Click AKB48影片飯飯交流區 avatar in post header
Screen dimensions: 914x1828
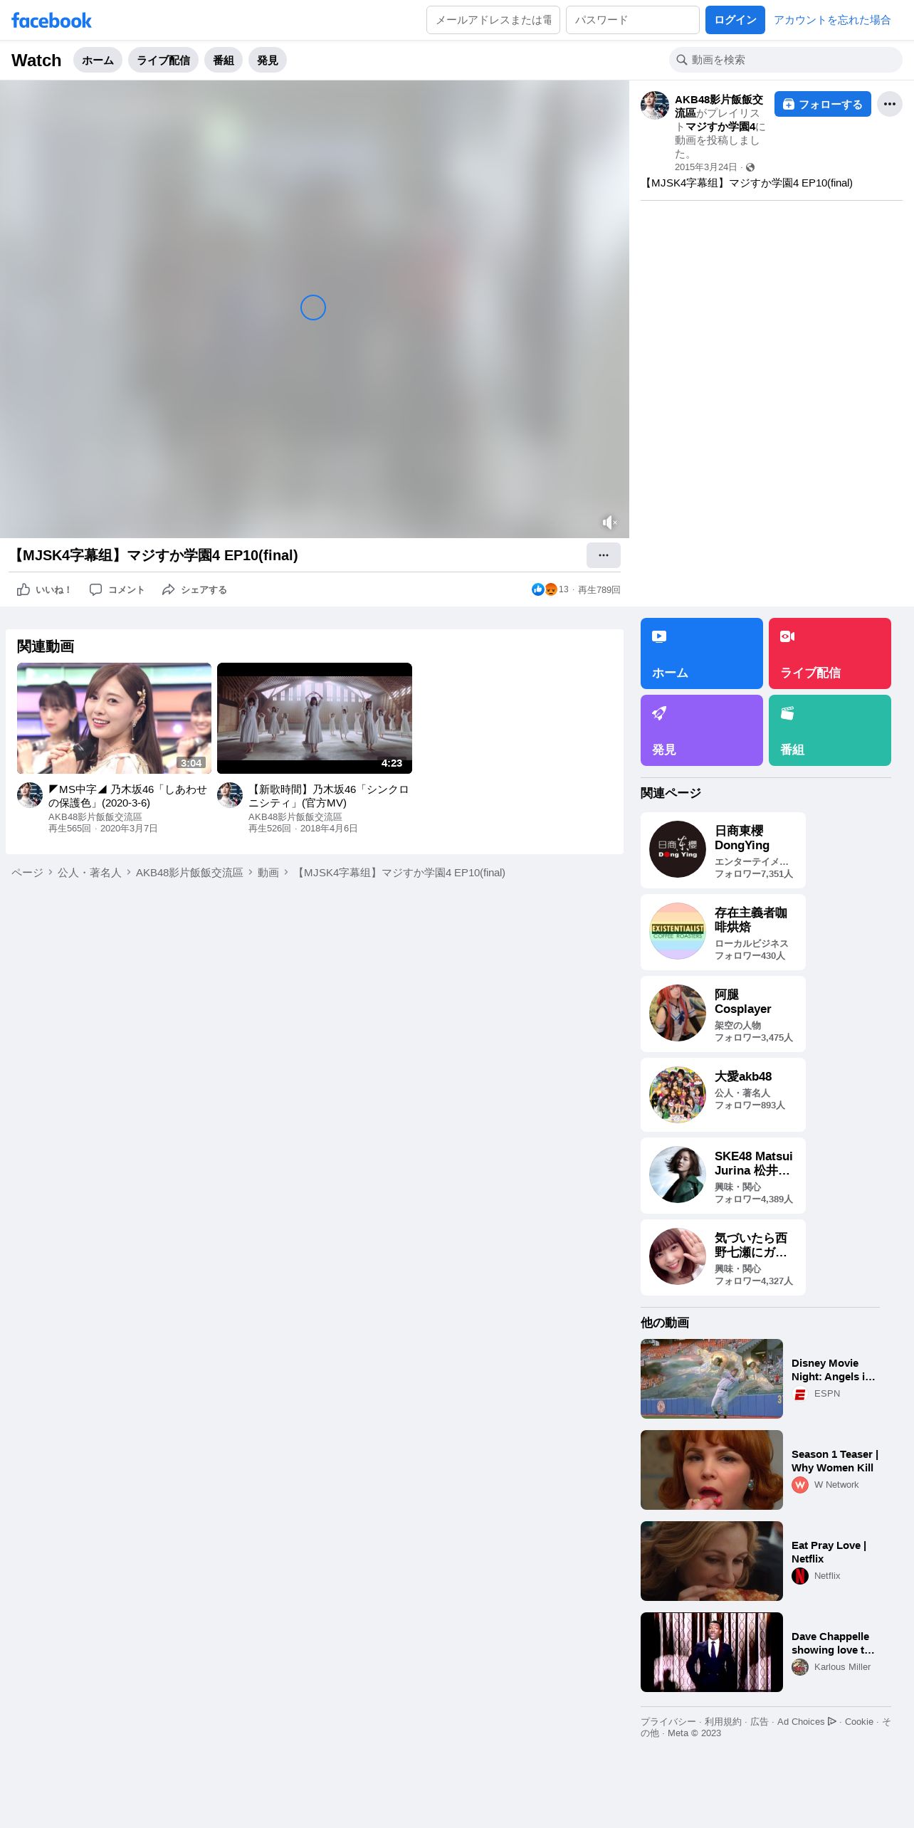coord(655,105)
